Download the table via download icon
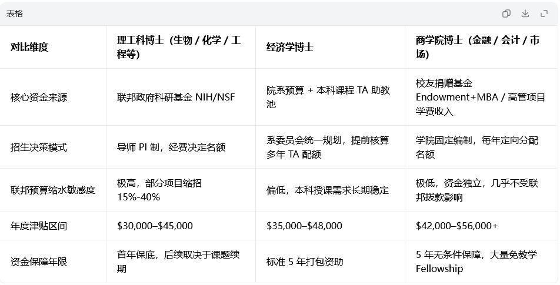 point(525,14)
